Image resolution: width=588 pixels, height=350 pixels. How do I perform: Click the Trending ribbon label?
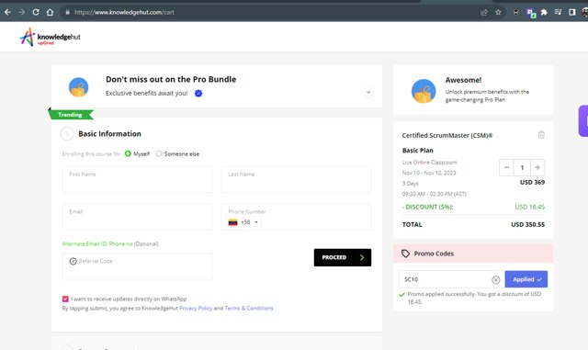click(x=70, y=115)
